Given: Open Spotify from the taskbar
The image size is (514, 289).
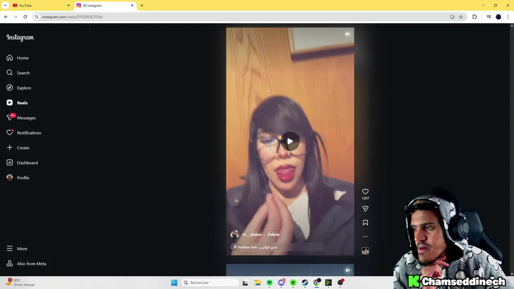Looking at the screenshot, I should coord(269,283).
